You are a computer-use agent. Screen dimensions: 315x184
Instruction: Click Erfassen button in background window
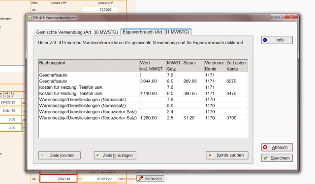tap(150, 179)
